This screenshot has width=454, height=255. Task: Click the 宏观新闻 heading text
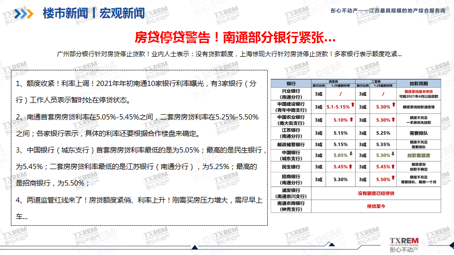[122, 13]
